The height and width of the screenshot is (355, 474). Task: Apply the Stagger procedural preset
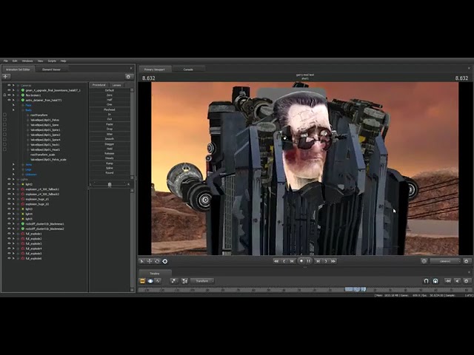(x=110, y=144)
